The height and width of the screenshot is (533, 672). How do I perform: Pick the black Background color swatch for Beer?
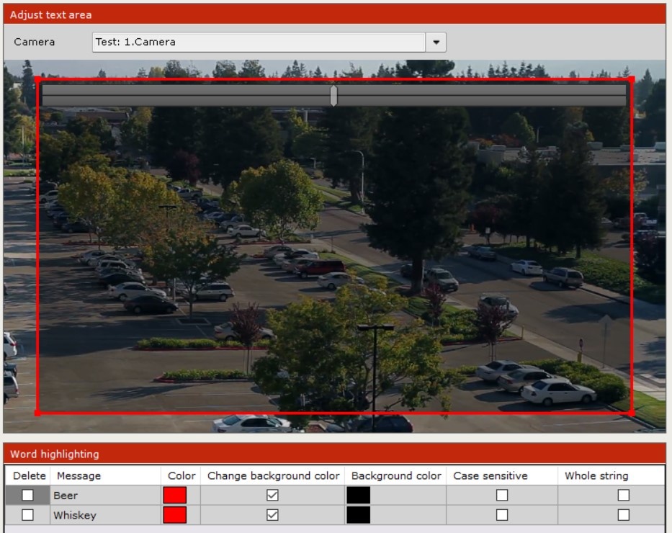358,496
